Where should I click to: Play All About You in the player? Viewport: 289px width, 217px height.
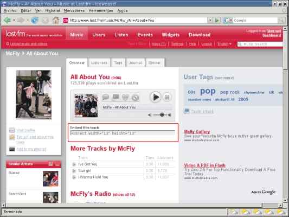pyautogui.click(x=156, y=97)
